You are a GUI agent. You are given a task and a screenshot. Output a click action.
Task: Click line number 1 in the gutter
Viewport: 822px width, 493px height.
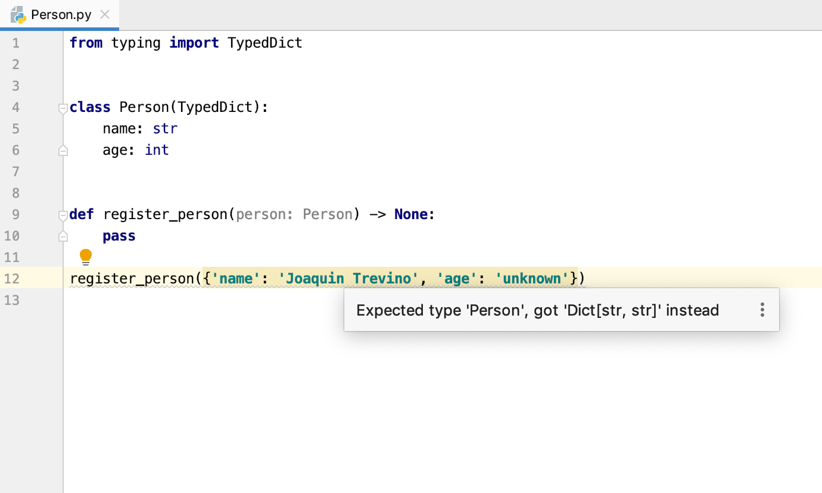[15, 43]
